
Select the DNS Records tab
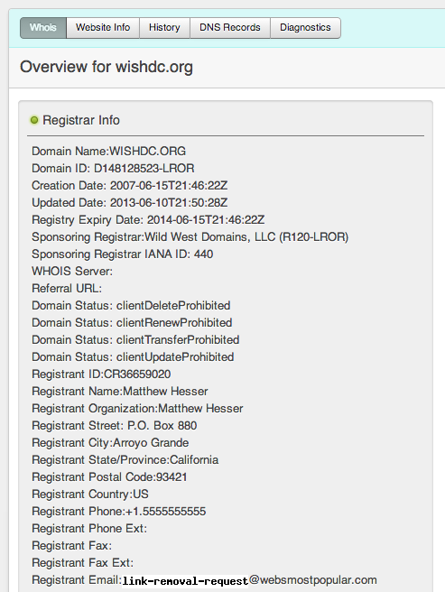229,28
